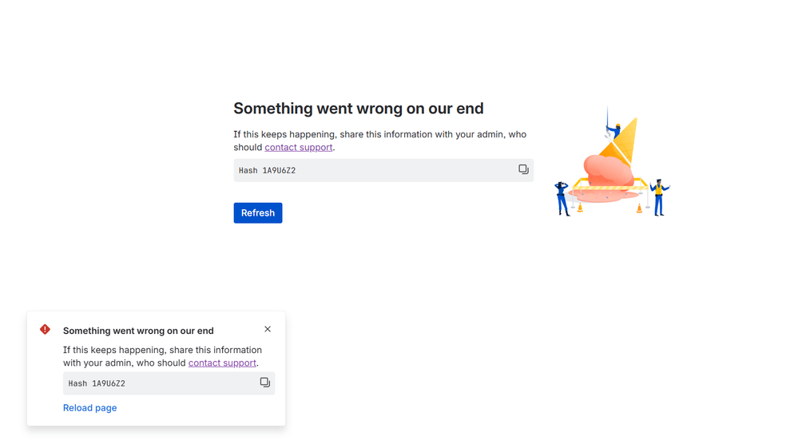The height and width of the screenshot is (444, 798).
Task: Click the right orange traffic cone
Action: (x=639, y=208)
